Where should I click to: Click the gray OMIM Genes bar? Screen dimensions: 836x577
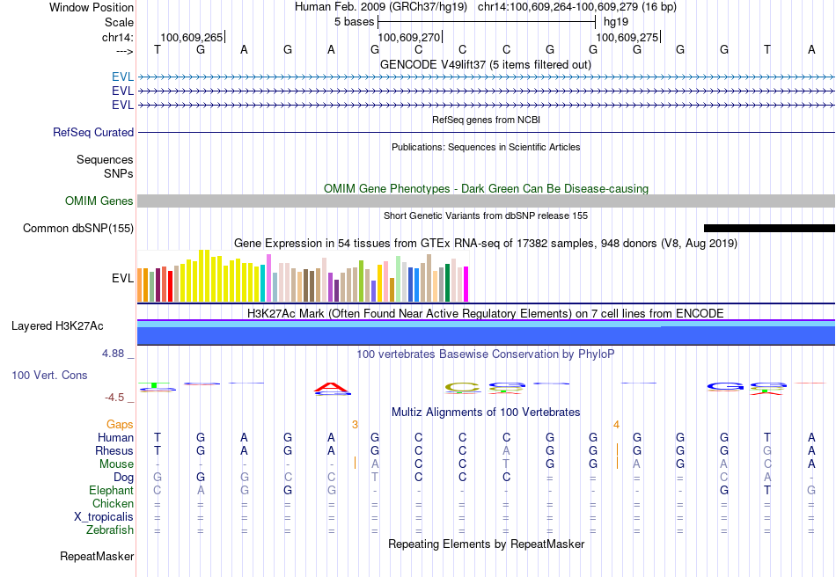pos(486,201)
